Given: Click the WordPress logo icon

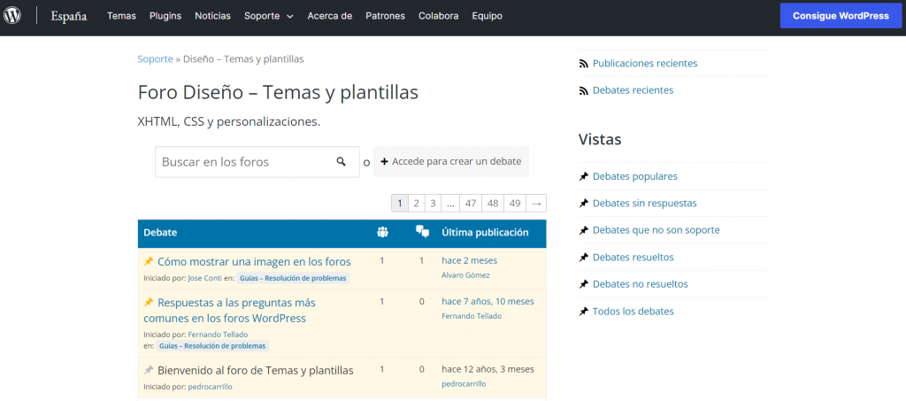Looking at the screenshot, I should [x=12, y=16].
